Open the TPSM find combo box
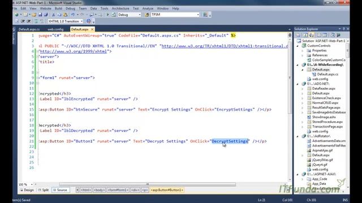The width and height of the screenshot is (362, 203). coord(198,15)
